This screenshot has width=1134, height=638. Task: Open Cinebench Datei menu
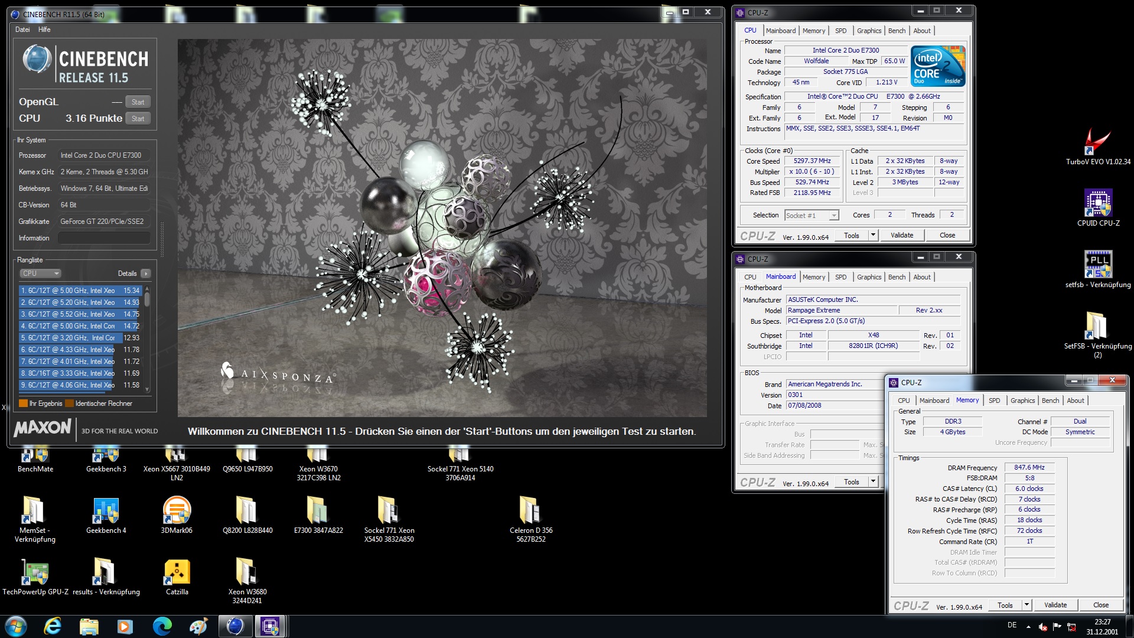[22, 30]
